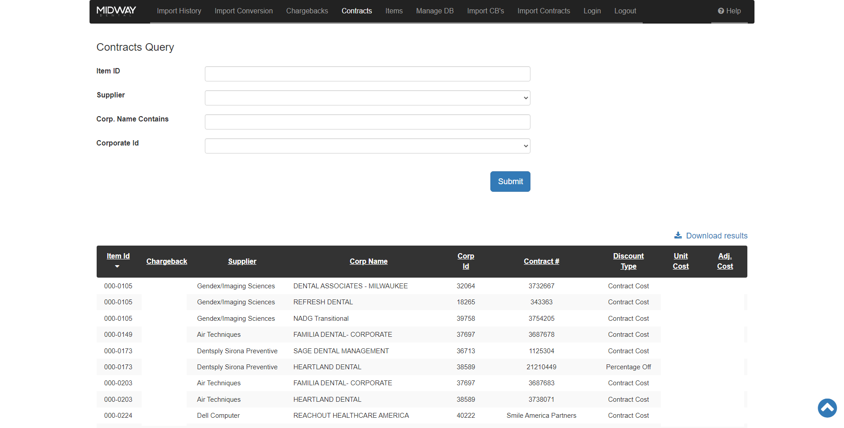Image resolution: width=844 pixels, height=428 pixels.
Task: Click Logout in the navigation bar
Action: pyautogui.click(x=625, y=11)
